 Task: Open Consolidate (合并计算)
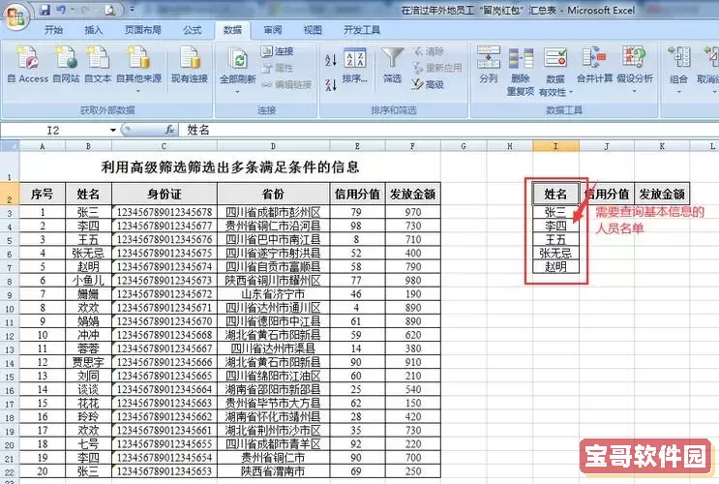coord(594,65)
